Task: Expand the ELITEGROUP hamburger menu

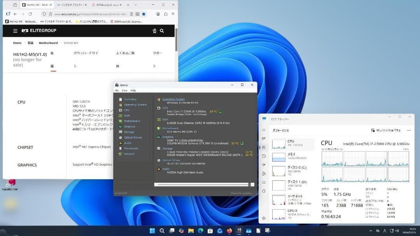Action: pos(15,31)
